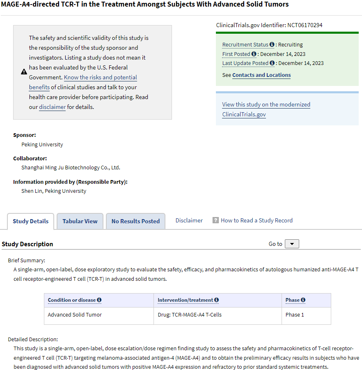Switch to the Tabular View tab

(x=80, y=221)
